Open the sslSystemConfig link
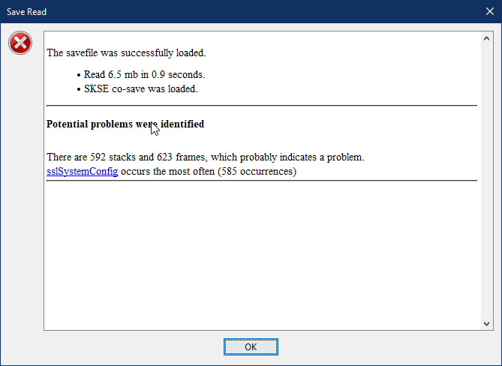 point(83,172)
